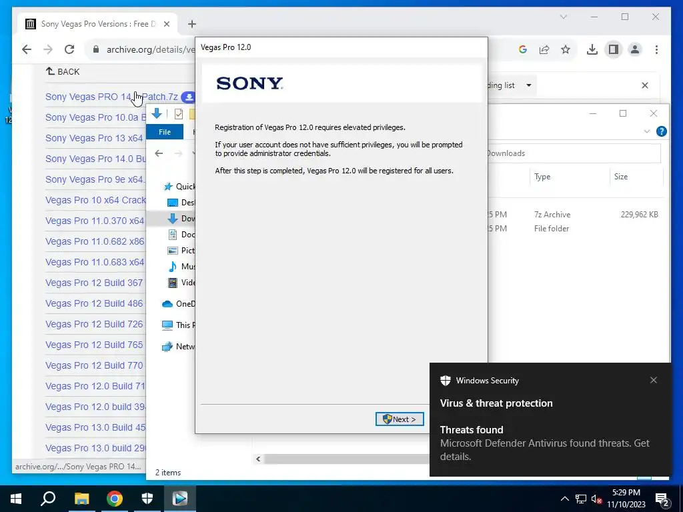
Task: Open Sony Vegas Pro 10.0a link
Action: [95, 117]
